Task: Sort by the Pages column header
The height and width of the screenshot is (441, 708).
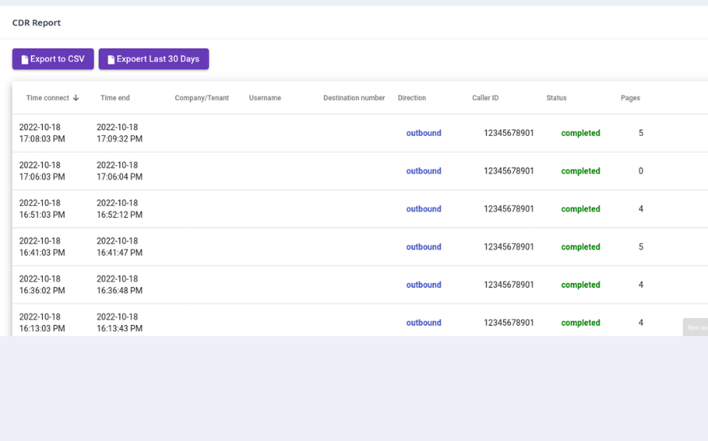Action: pos(630,99)
